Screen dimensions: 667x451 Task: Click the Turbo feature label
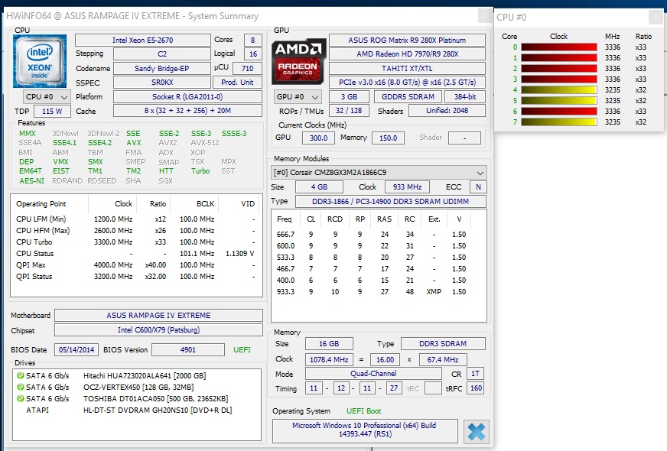200,171
